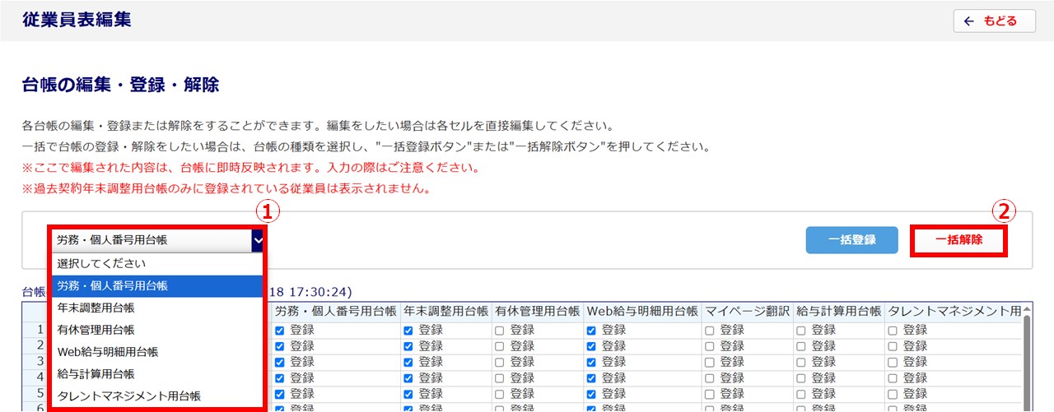Check row 3 タレントマネジメント 登録 checkbox

pos(893,362)
